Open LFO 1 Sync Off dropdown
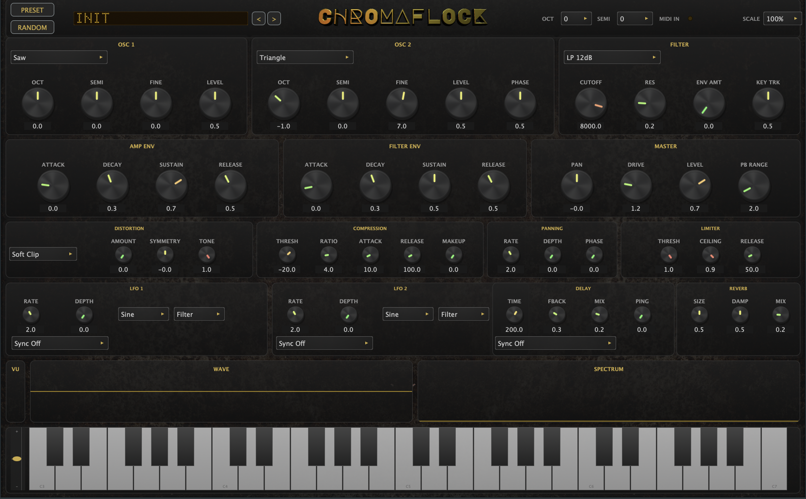Image resolution: width=806 pixels, height=499 pixels. pos(60,343)
